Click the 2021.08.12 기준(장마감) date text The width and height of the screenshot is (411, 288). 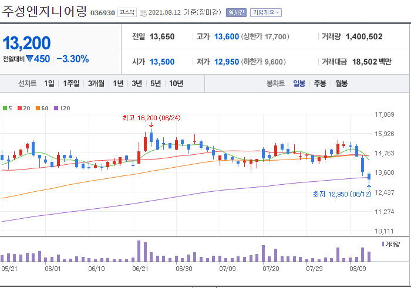pos(184,12)
